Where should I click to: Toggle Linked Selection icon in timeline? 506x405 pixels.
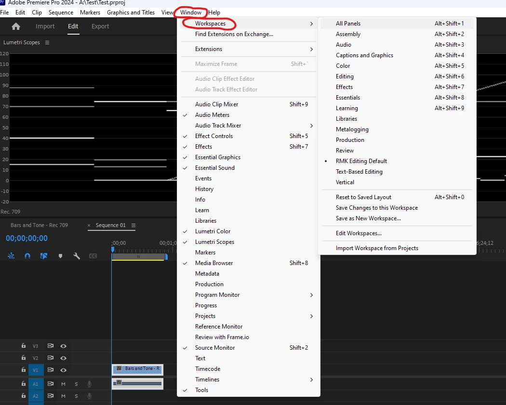[x=43, y=256]
